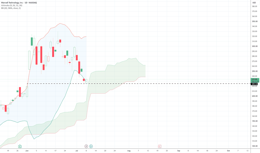Image resolution: width=260 pixels, height=153 pixels.
Task: Click the 225.14 horizontal line price label
Action: click(x=254, y=84)
